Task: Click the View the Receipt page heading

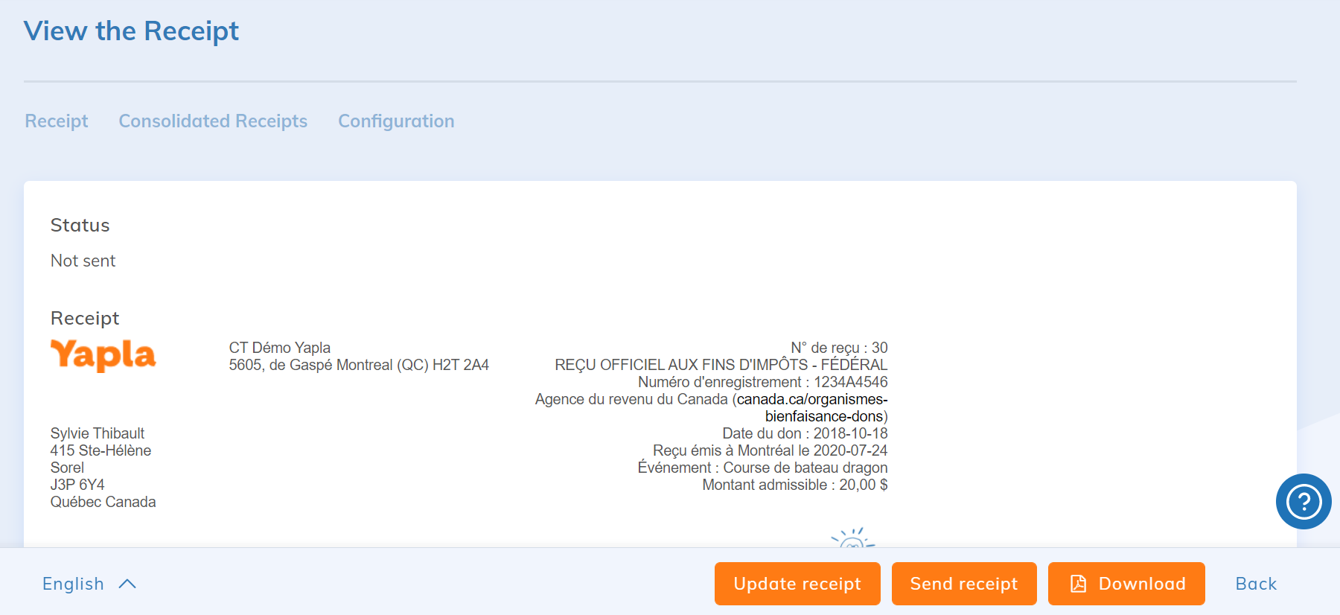Action: pyautogui.click(x=131, y=31)
